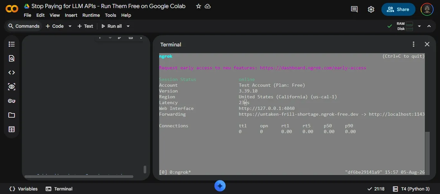Click the Gemini sparkle button
Viewport: 440px width, 194px height.
220,186
